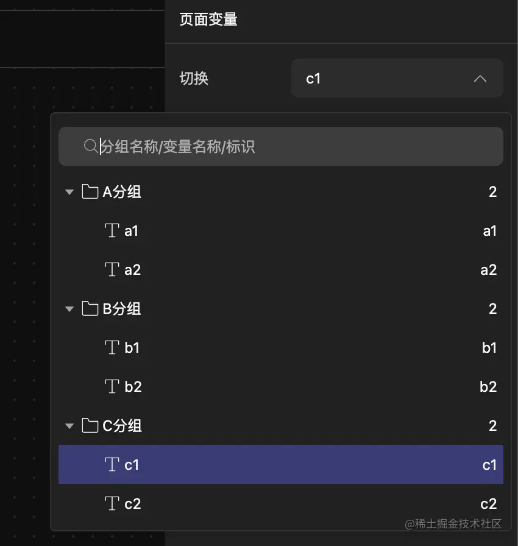Click the folder icon beside B分组
The width and height of the screenshot is (518, 546).
pos(89,309)
